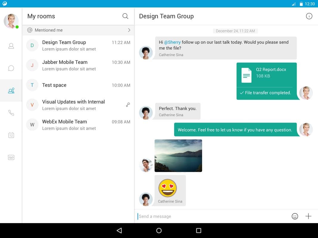Open Visual Updates with Internal room
This screenshot has height=238, width=318.
pyautogui.click(x=78, y=105)
